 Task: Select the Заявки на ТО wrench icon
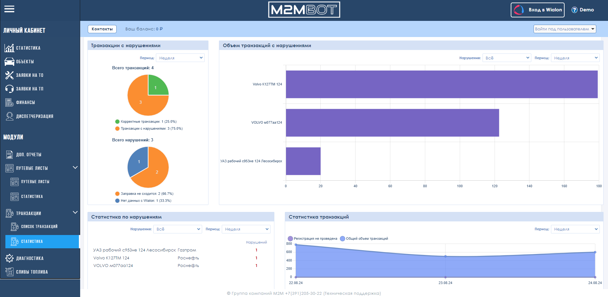9,75
